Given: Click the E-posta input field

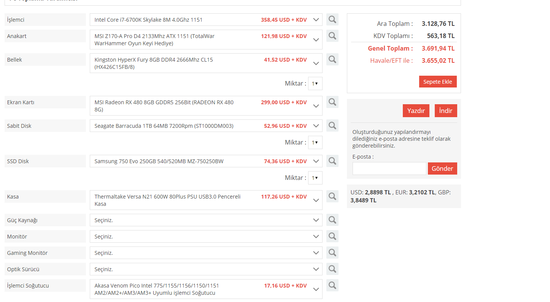Looking at the screenshot, I should 389,168.
